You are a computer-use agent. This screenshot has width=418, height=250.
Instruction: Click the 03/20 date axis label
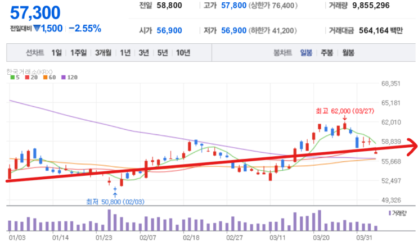[x=321, y=238]
